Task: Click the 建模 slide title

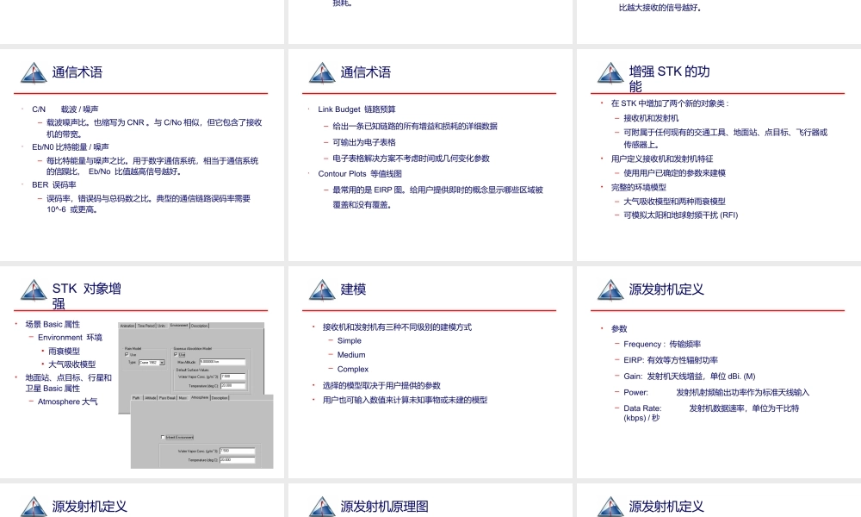Action: click(353, 290)
